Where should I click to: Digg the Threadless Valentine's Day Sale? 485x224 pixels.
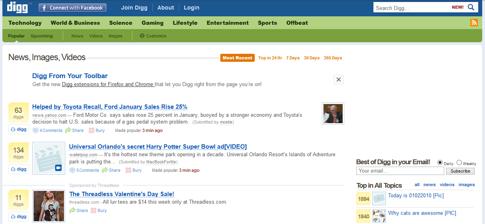coord(19,216)
